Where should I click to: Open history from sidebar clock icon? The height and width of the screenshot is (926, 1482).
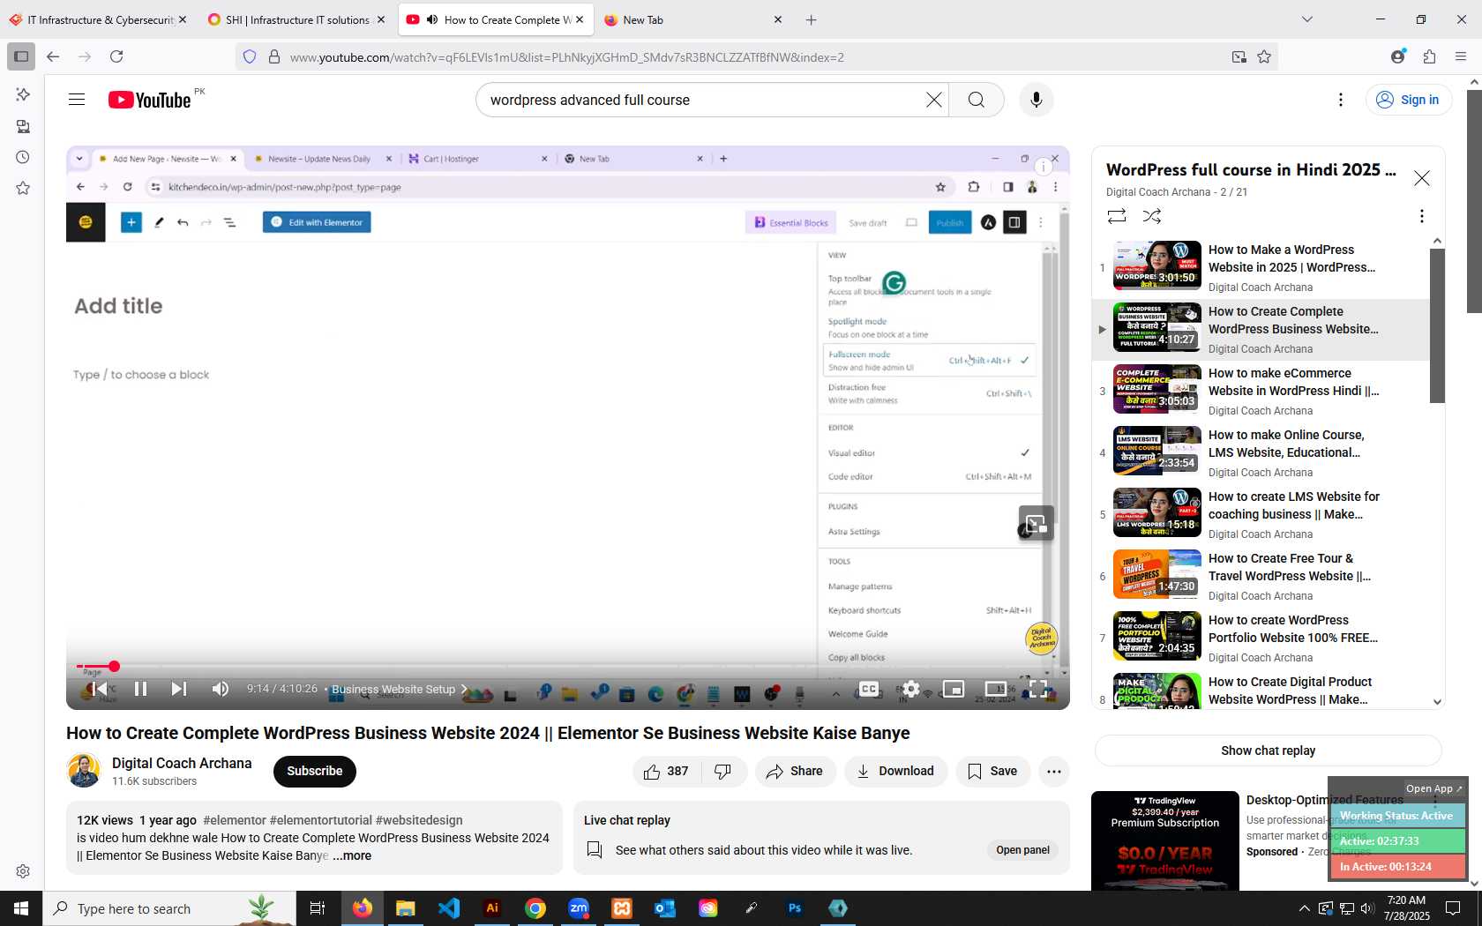pos(23,157)
